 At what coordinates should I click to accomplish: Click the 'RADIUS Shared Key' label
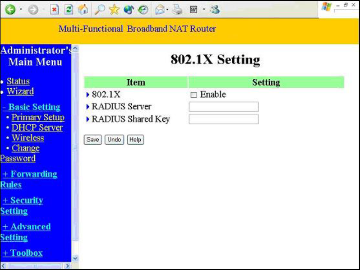130,119
